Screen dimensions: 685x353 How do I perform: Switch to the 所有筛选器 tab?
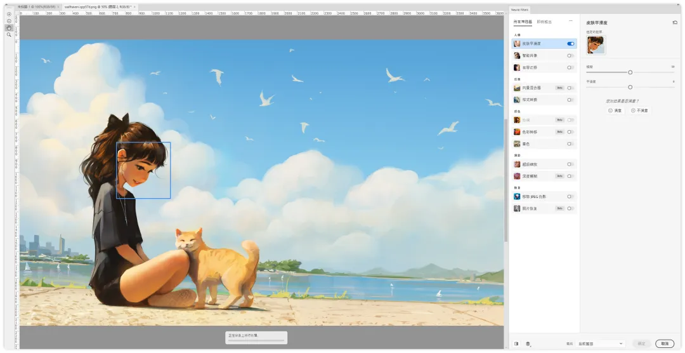point(523,22)
